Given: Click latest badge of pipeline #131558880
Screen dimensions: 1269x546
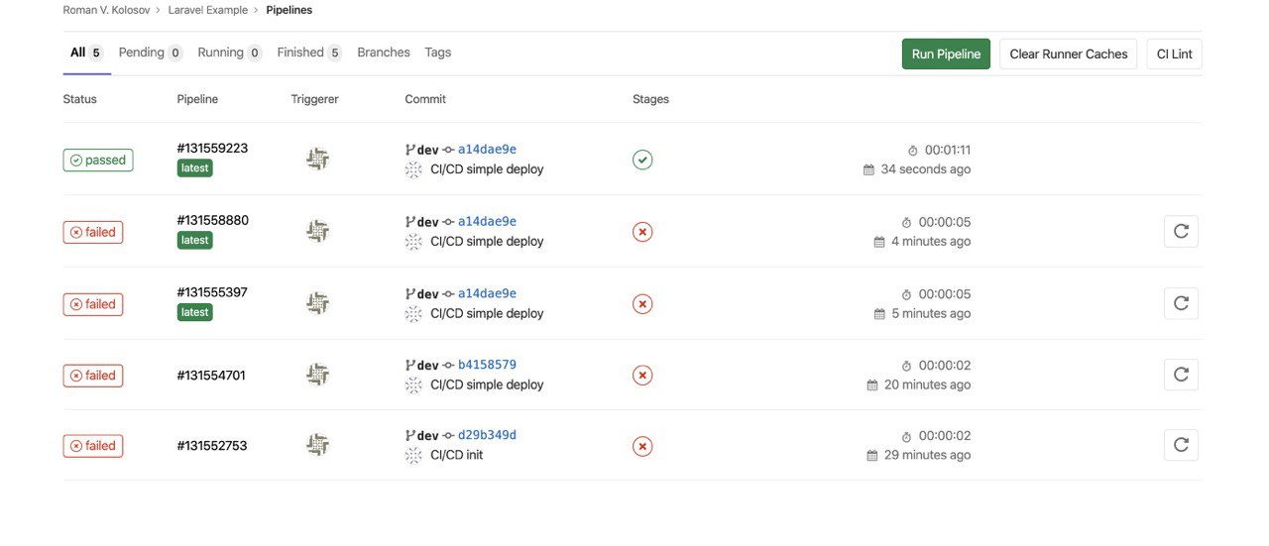Looking at the screenshot, I should tap(195, 240).
